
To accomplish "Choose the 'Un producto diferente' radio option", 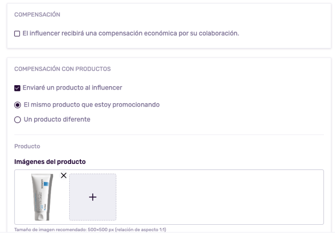I will [x=18, y=120].
